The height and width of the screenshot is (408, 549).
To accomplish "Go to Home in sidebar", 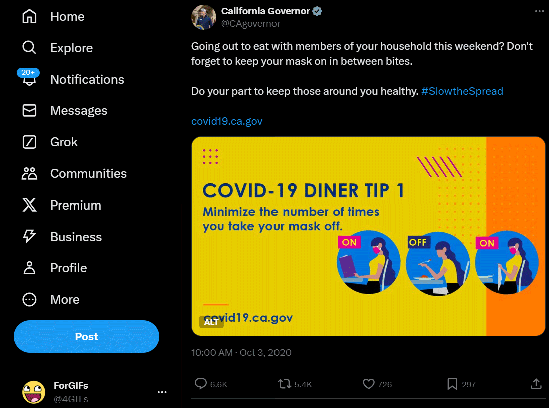I will pyautogui.click(x=30, y=17).
